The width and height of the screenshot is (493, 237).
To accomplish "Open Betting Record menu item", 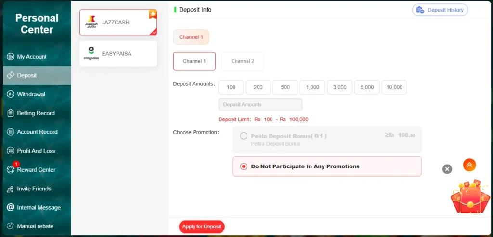I will pos(37,113).
